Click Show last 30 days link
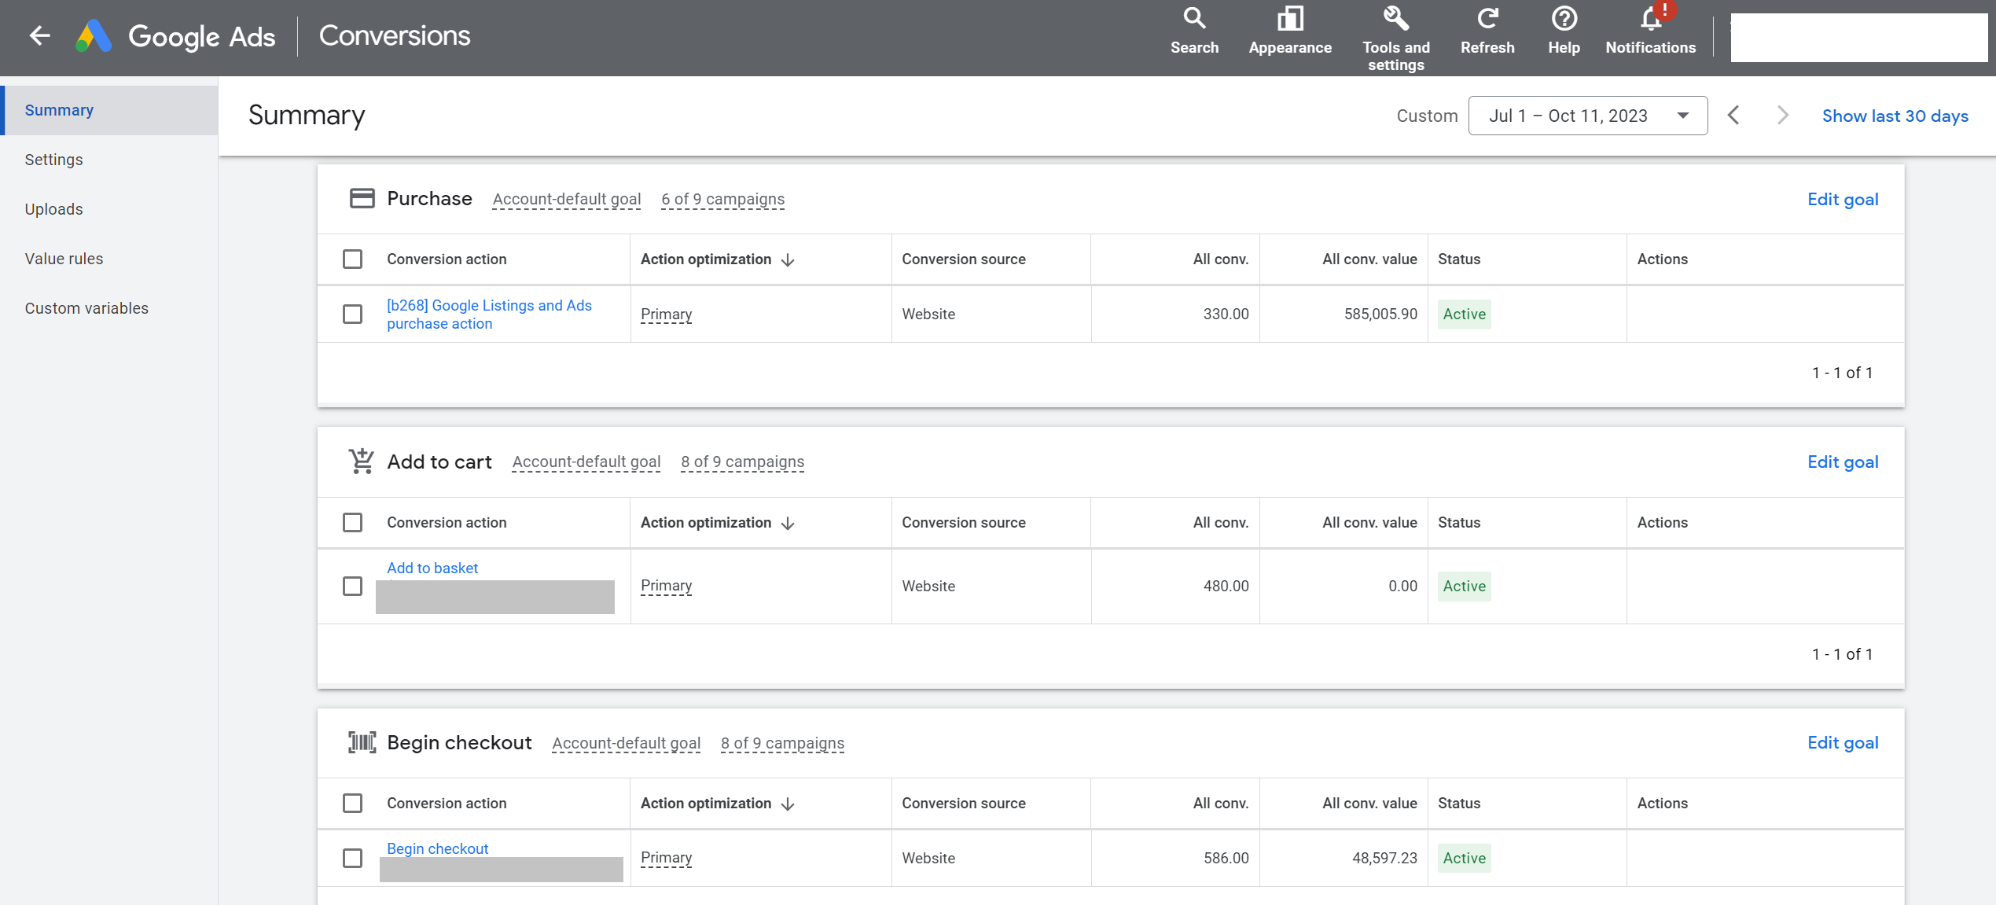1996x905 pixels. 1895,116
